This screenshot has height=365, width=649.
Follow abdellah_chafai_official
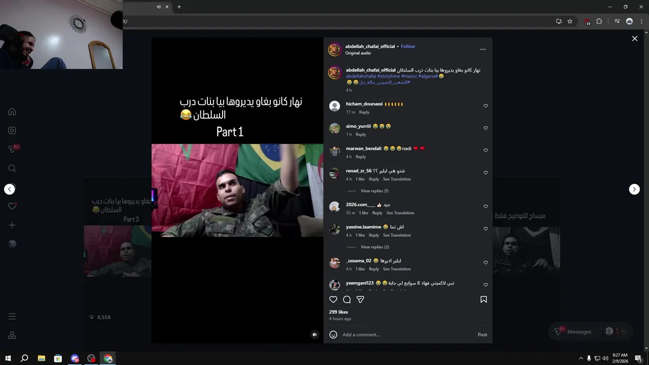(408, 47)
